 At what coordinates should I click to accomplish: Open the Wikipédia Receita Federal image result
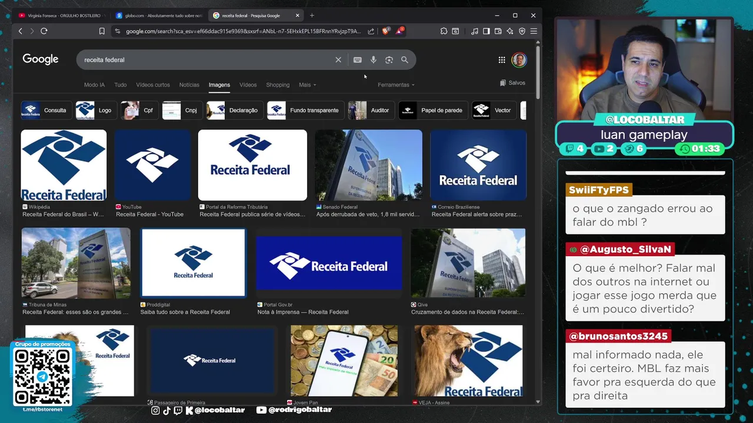tap(64, 165)
